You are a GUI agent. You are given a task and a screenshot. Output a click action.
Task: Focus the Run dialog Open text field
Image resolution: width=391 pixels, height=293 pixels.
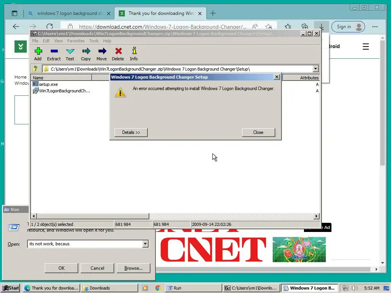click(85, 244)
